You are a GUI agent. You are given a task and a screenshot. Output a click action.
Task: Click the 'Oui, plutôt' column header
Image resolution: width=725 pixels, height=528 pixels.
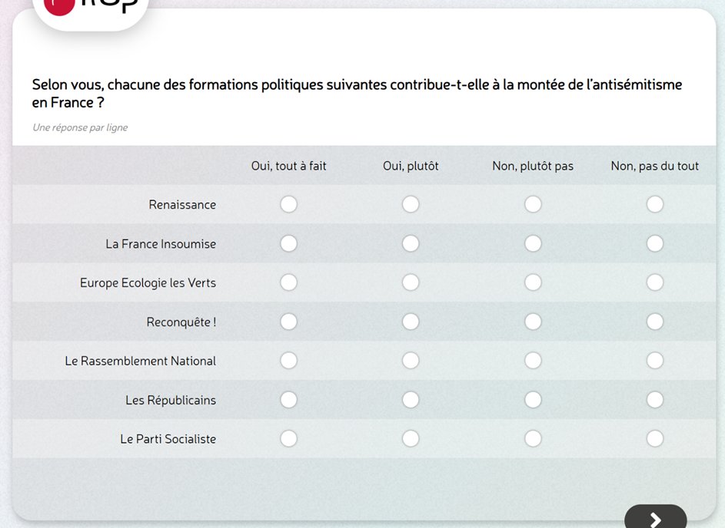point(411,167)
